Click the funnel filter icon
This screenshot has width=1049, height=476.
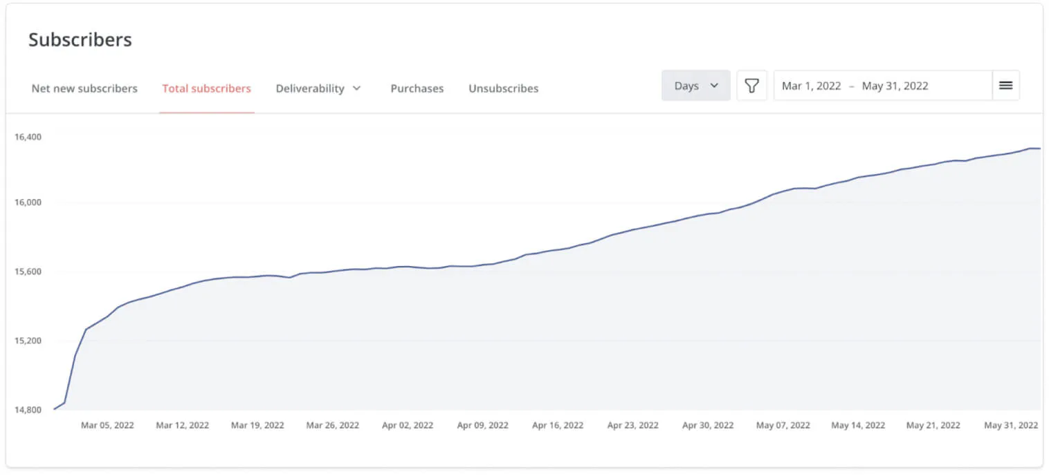751,86
